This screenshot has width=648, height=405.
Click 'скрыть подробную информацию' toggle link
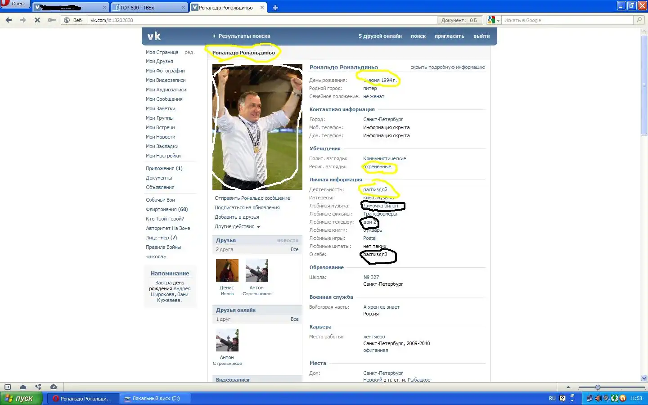tap(447, 67)
